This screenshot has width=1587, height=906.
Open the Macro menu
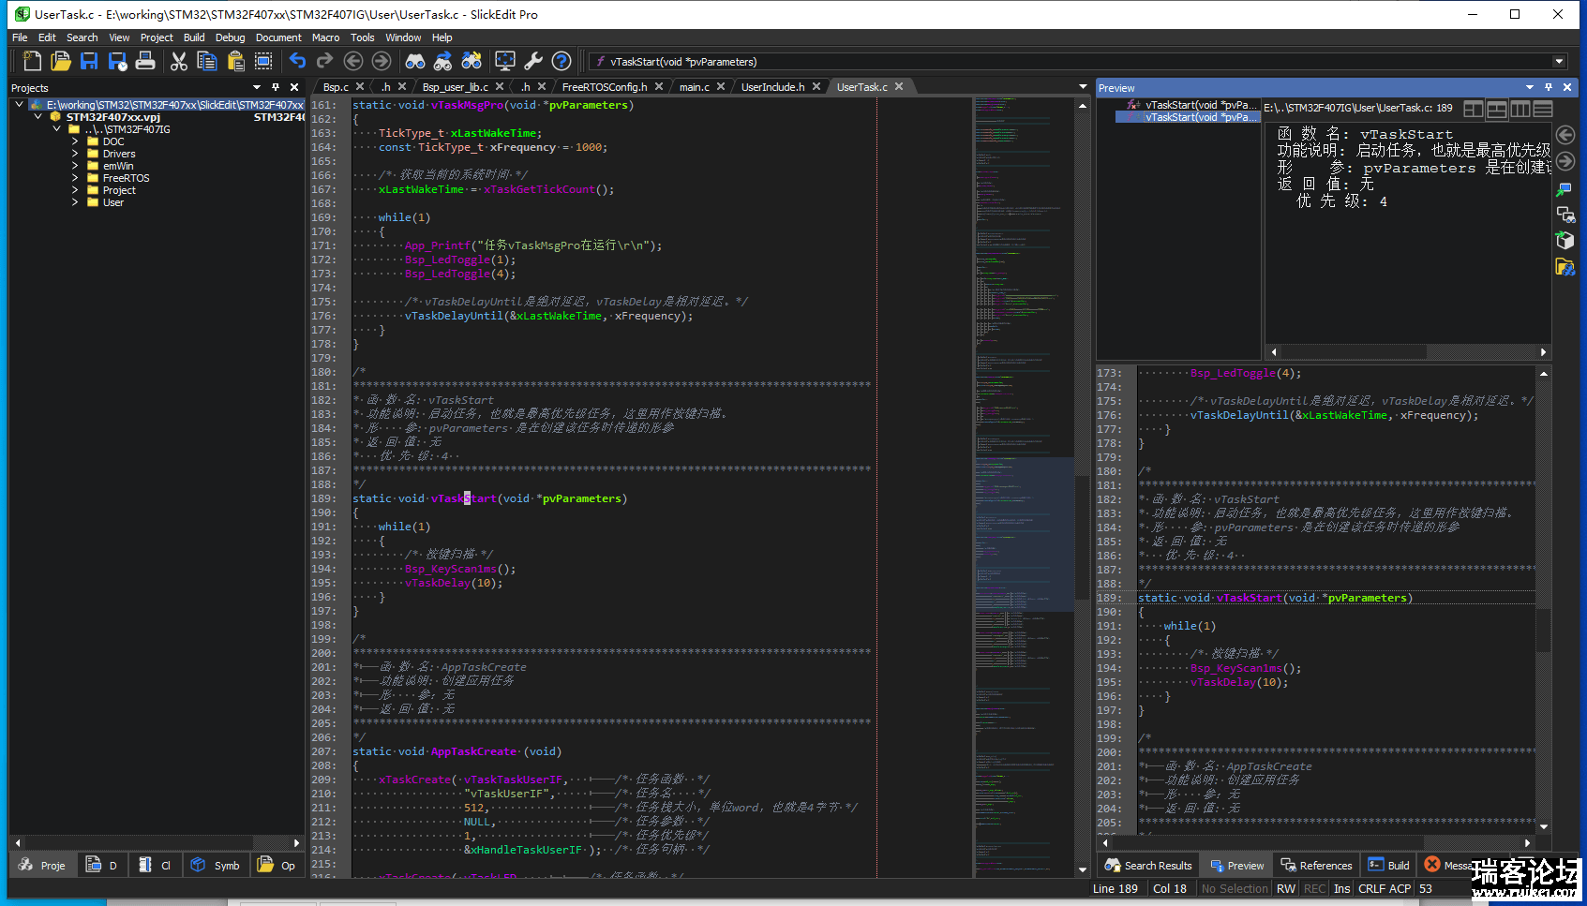(325, 37)
